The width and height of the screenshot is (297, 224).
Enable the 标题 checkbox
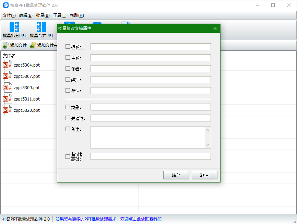click(x=68, y=47)
